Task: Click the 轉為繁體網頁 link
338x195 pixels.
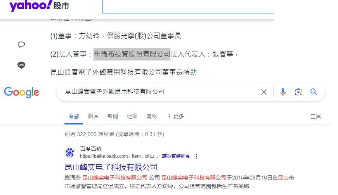Action: coord(176,156)
